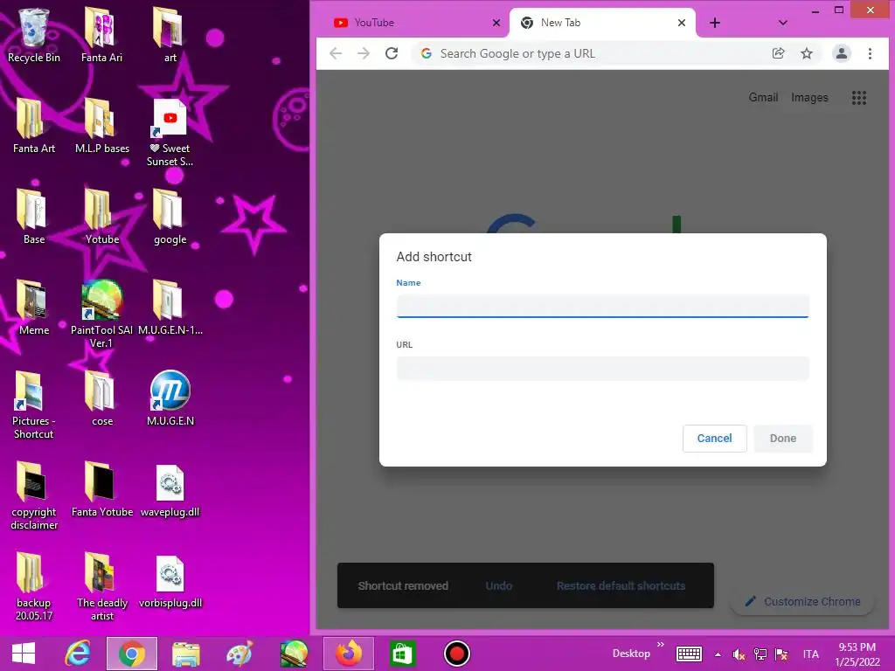895x671 pixels.
Task: Click the Name field in Add shortcut
Action: point(603,307)
